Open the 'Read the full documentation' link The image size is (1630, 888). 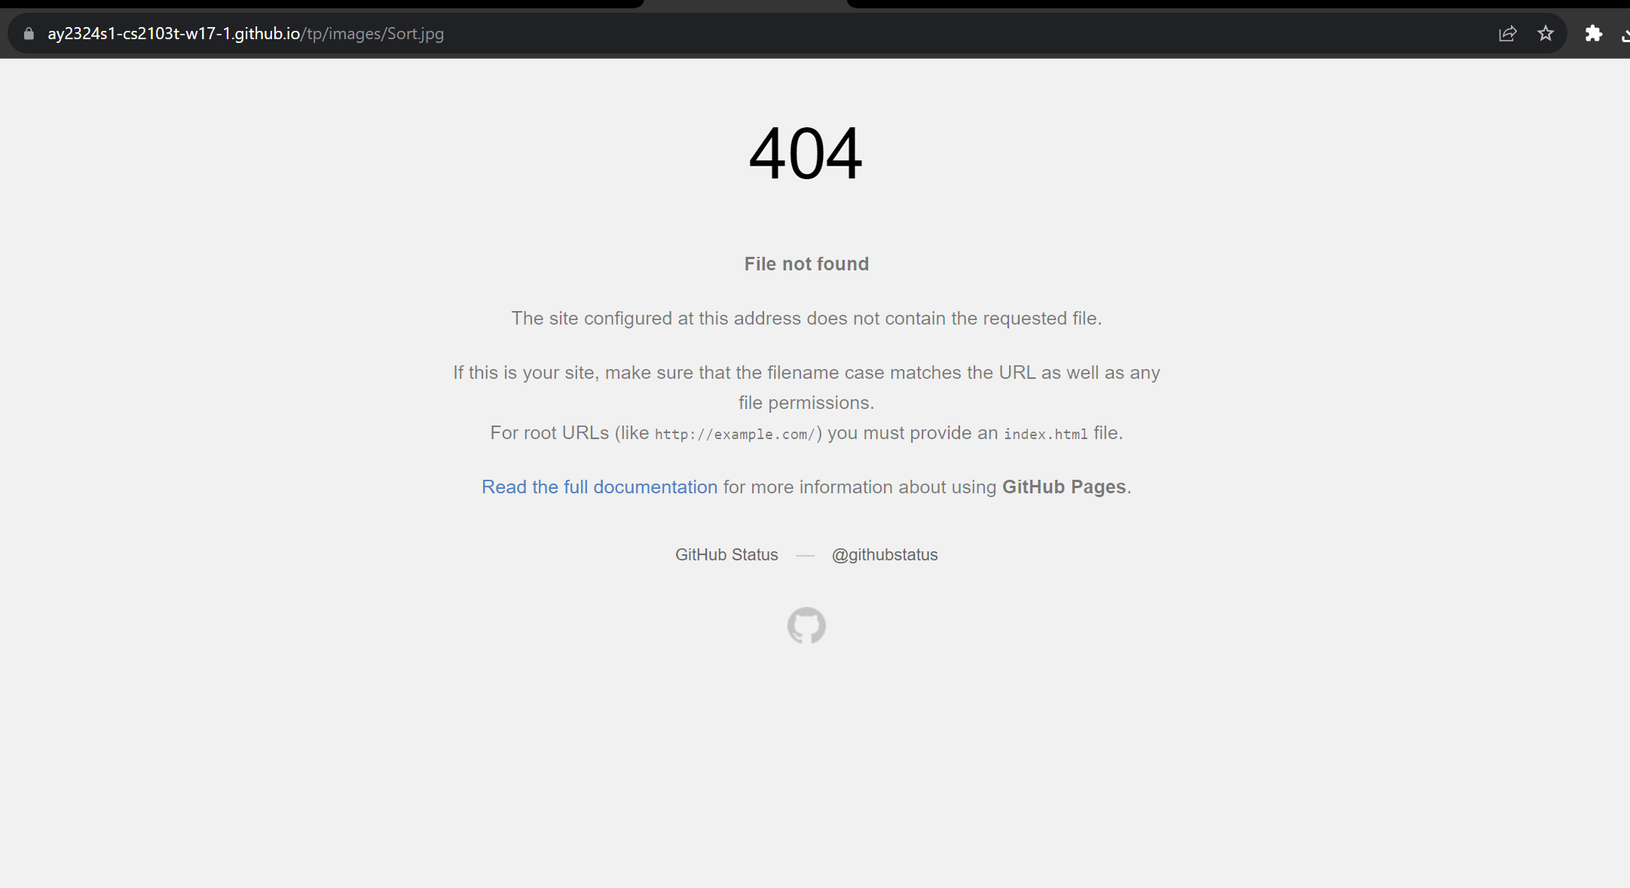599,487
